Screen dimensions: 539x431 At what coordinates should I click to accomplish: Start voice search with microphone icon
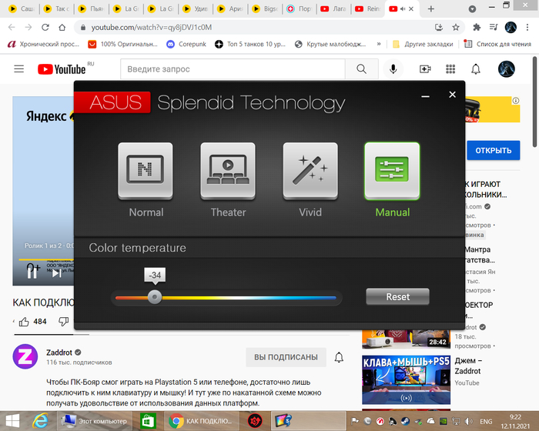pos(393,69)
